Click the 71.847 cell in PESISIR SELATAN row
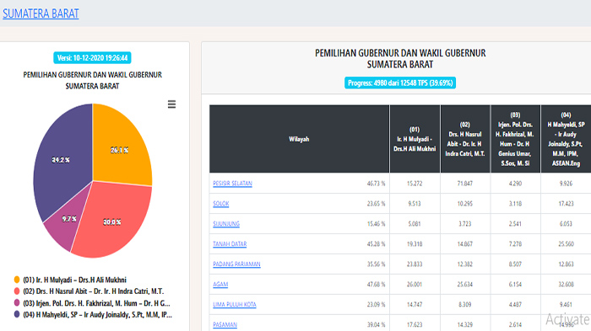This screenshot has width=591, height=331. 464,184
